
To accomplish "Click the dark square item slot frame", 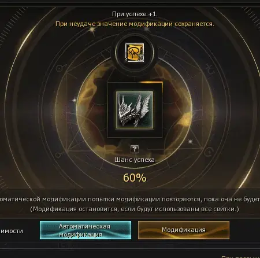I will pos(135,110).
